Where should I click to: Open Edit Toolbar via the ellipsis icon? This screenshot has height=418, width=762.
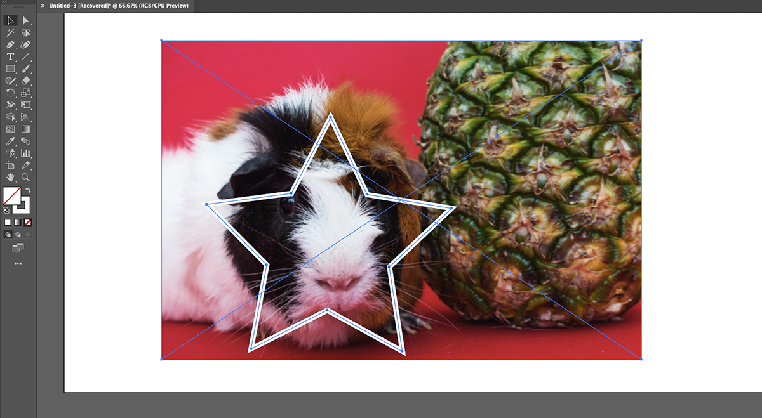coord(18,263)
